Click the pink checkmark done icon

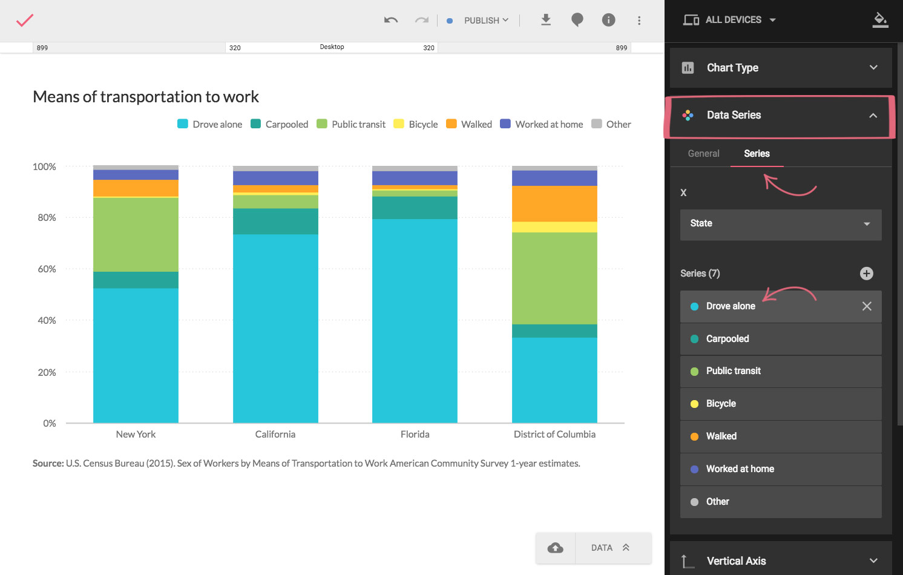(25, 21)
